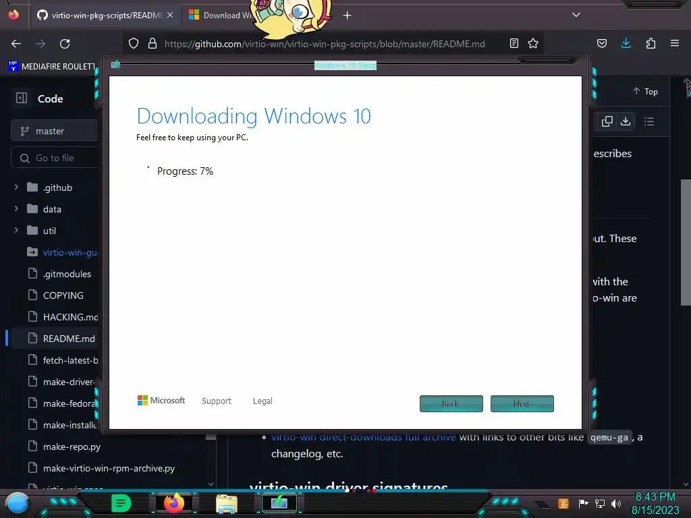The width and height of the screenshot is (691, 518).
Task: Click the address bar URL field
Action: coord(325,44)
